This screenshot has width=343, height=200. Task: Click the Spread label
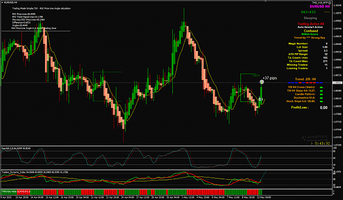pos(303,50)
